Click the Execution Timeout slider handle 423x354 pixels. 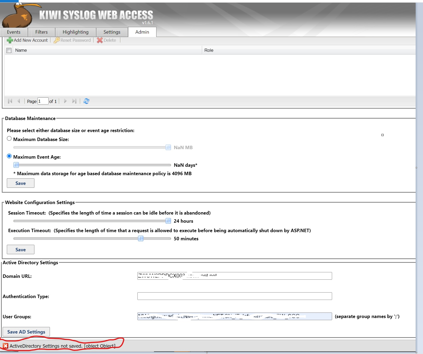point(141,238)
